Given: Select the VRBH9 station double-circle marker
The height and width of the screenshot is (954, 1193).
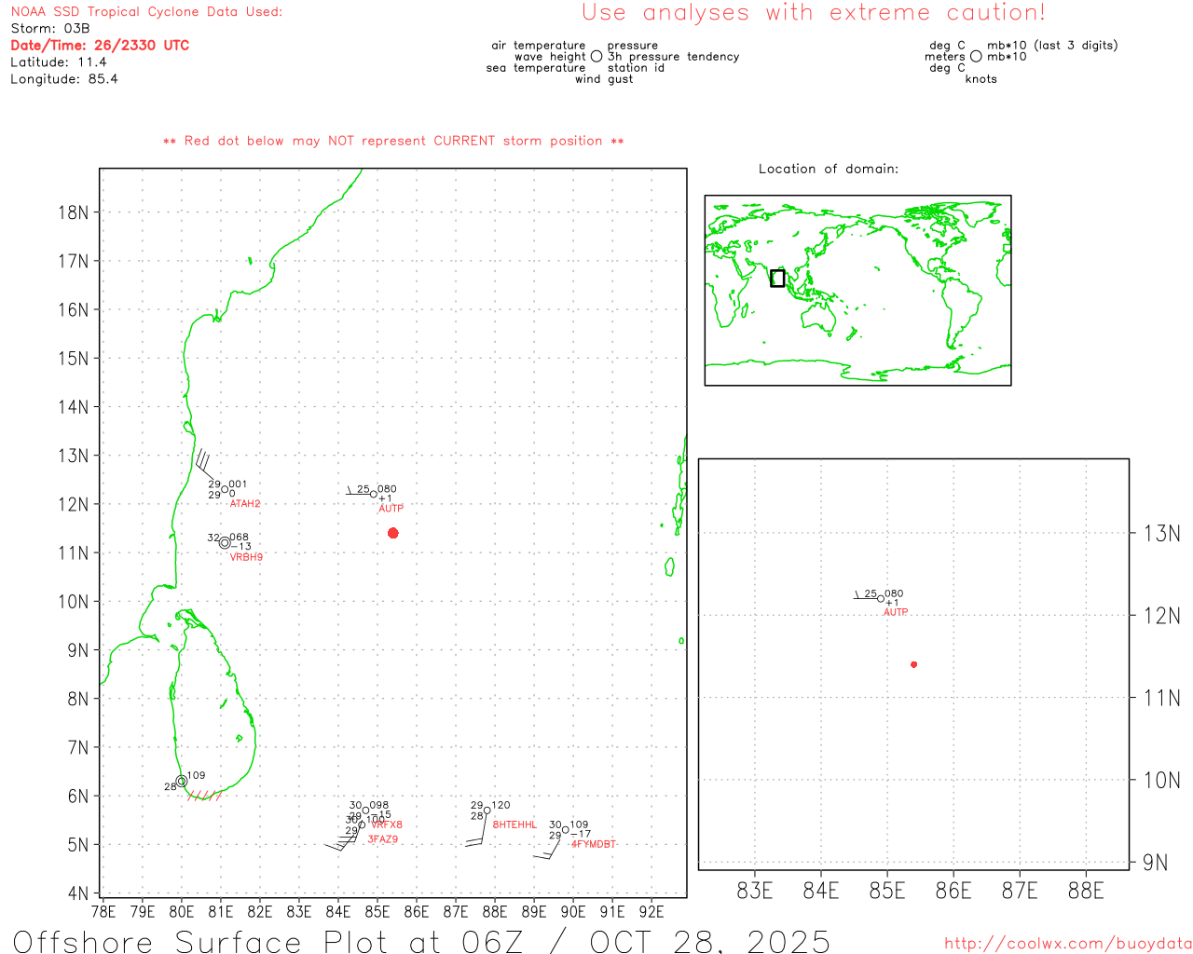Looking at the screenshot, I should pos(225,542).
